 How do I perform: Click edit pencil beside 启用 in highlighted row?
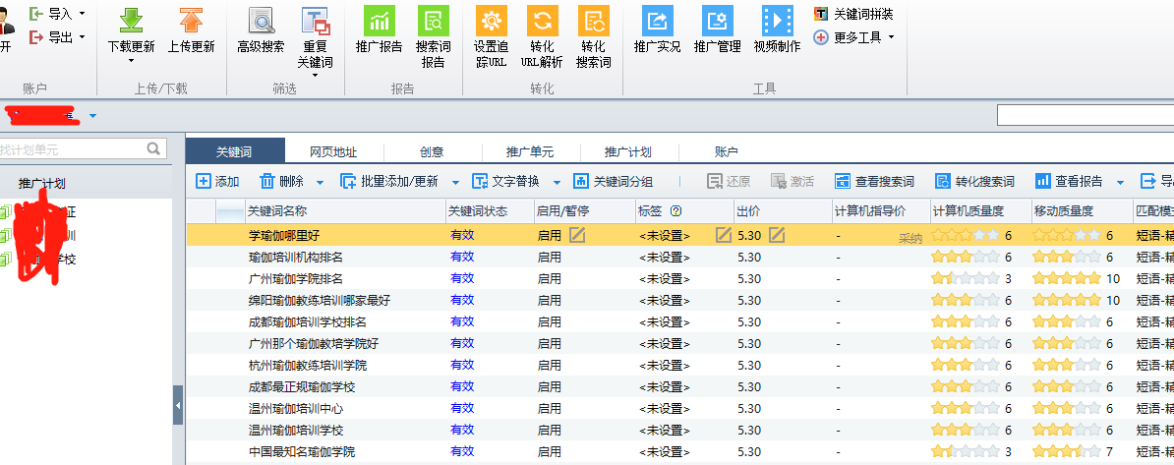577,235
